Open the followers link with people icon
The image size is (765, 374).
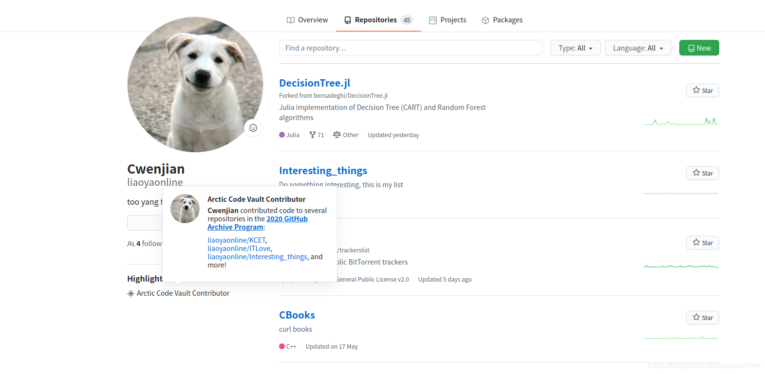coord(145,244)
